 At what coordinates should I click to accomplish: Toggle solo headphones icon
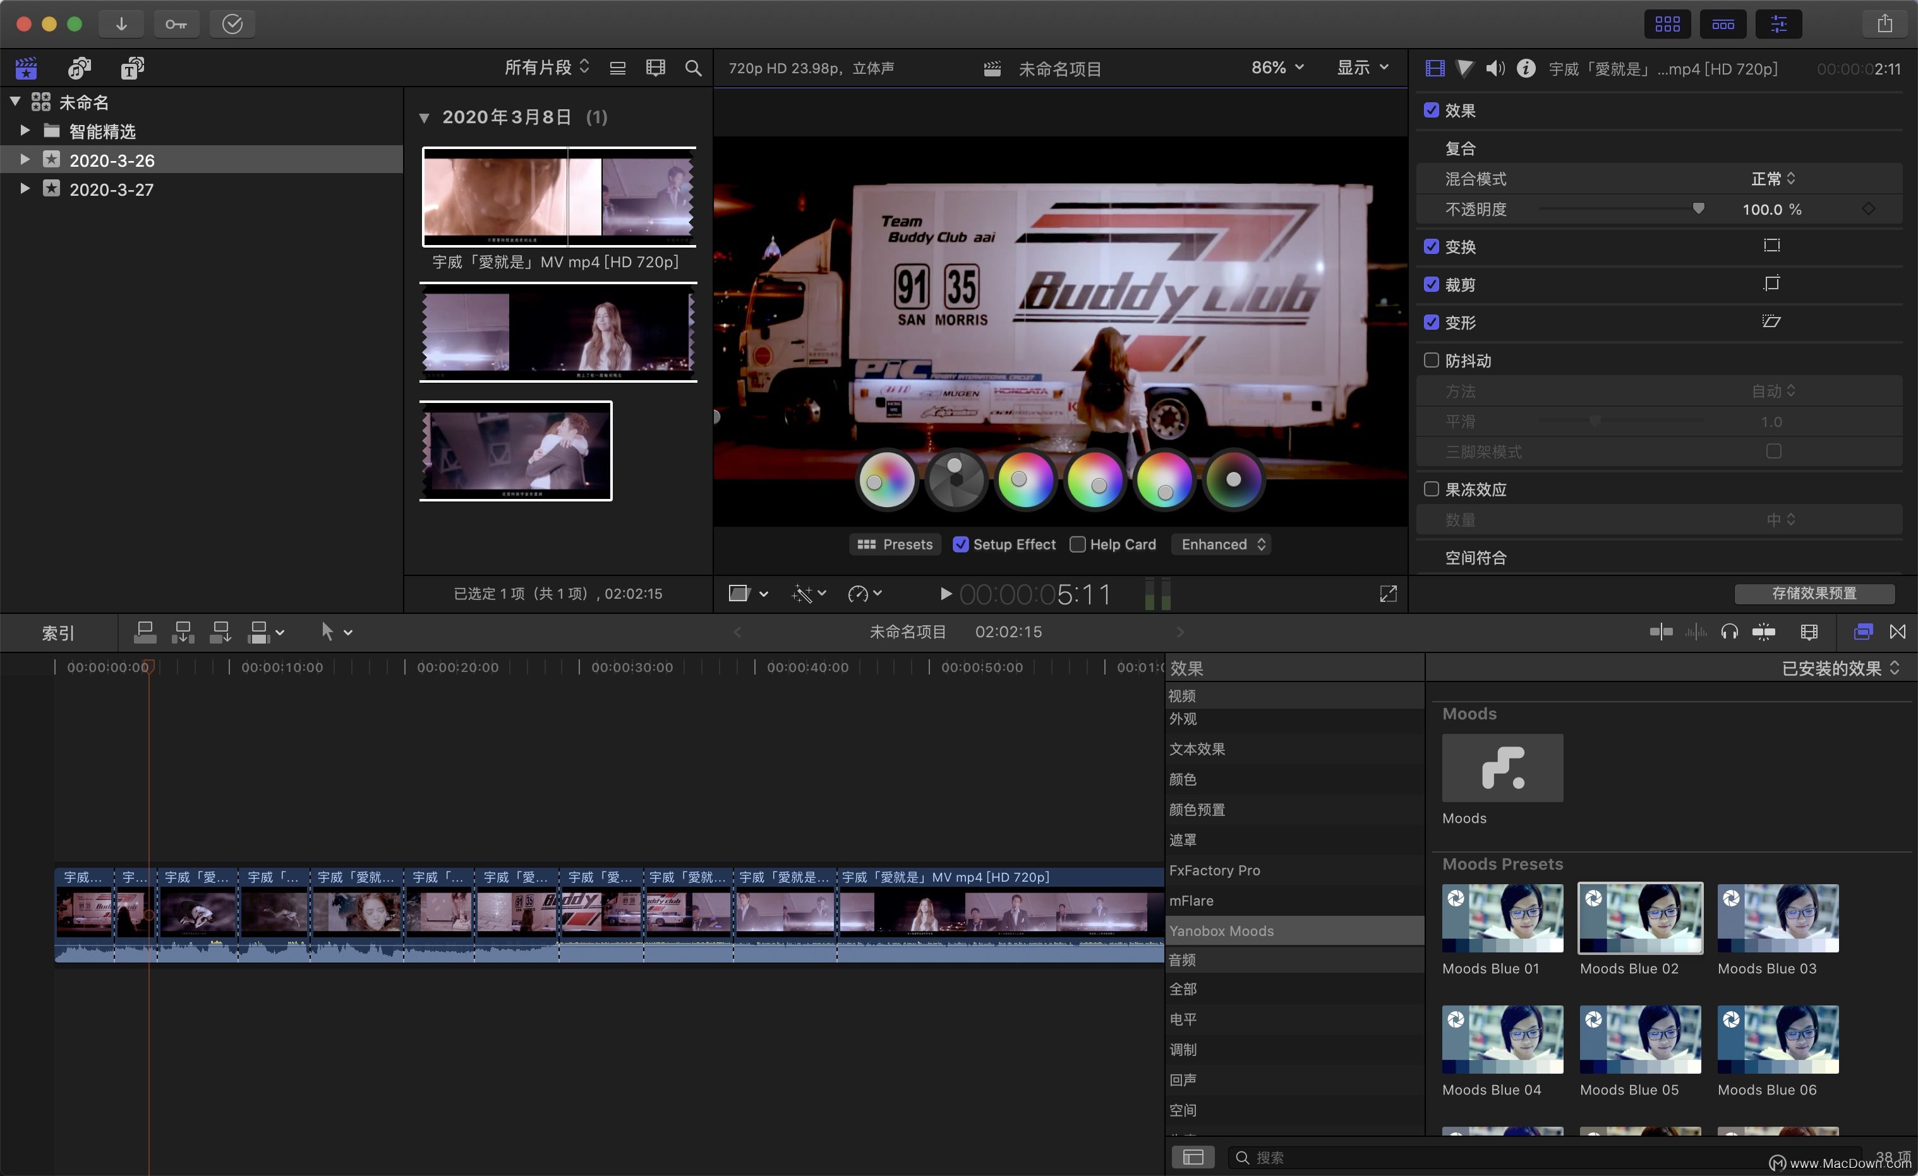pyautogui.click(x=1729, y=632)
